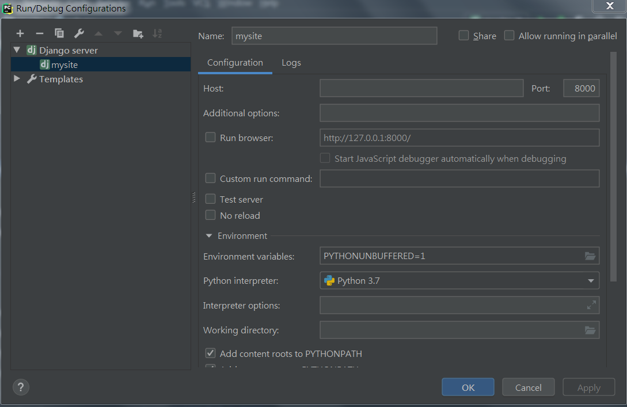
Task: Select the Django server tree label
Action: coord(69,51)
